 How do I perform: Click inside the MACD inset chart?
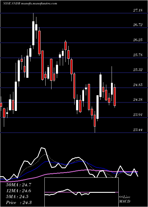point(81,192)
